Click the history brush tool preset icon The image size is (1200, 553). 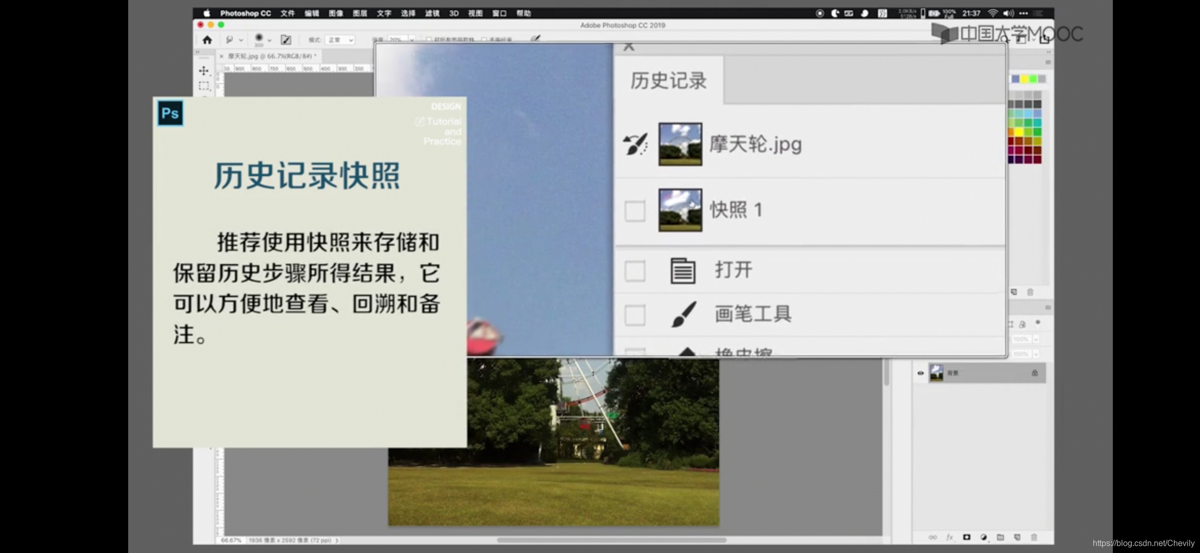[x=229, y=39]
